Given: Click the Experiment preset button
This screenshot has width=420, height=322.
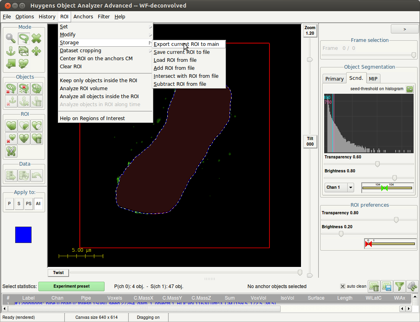Looking at the screenshot, I should tap(71, 286).
